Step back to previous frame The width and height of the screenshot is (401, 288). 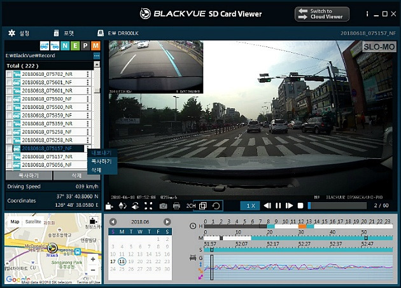click(267, 206)
